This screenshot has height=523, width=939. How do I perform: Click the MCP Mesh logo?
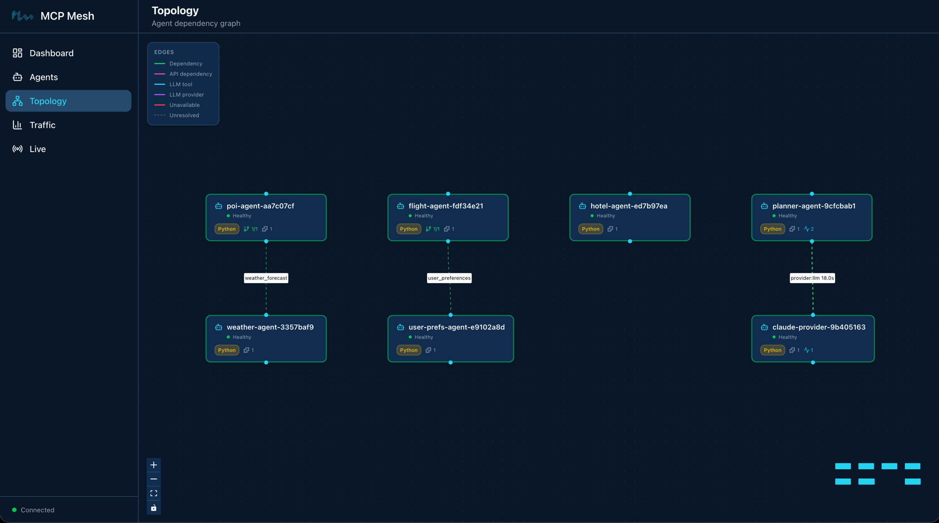pos(22,15)
